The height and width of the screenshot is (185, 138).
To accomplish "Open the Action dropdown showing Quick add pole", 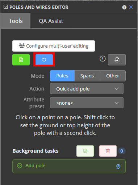I will point(87,89).
